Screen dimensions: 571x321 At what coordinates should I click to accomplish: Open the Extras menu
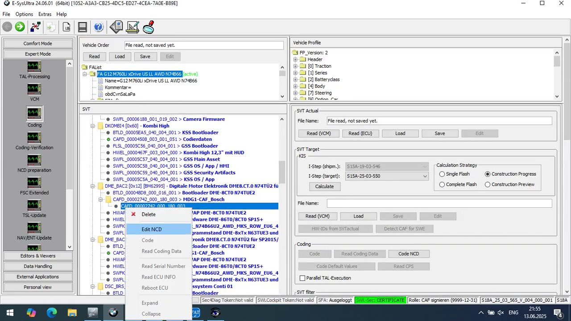click(x=45, y=14)
